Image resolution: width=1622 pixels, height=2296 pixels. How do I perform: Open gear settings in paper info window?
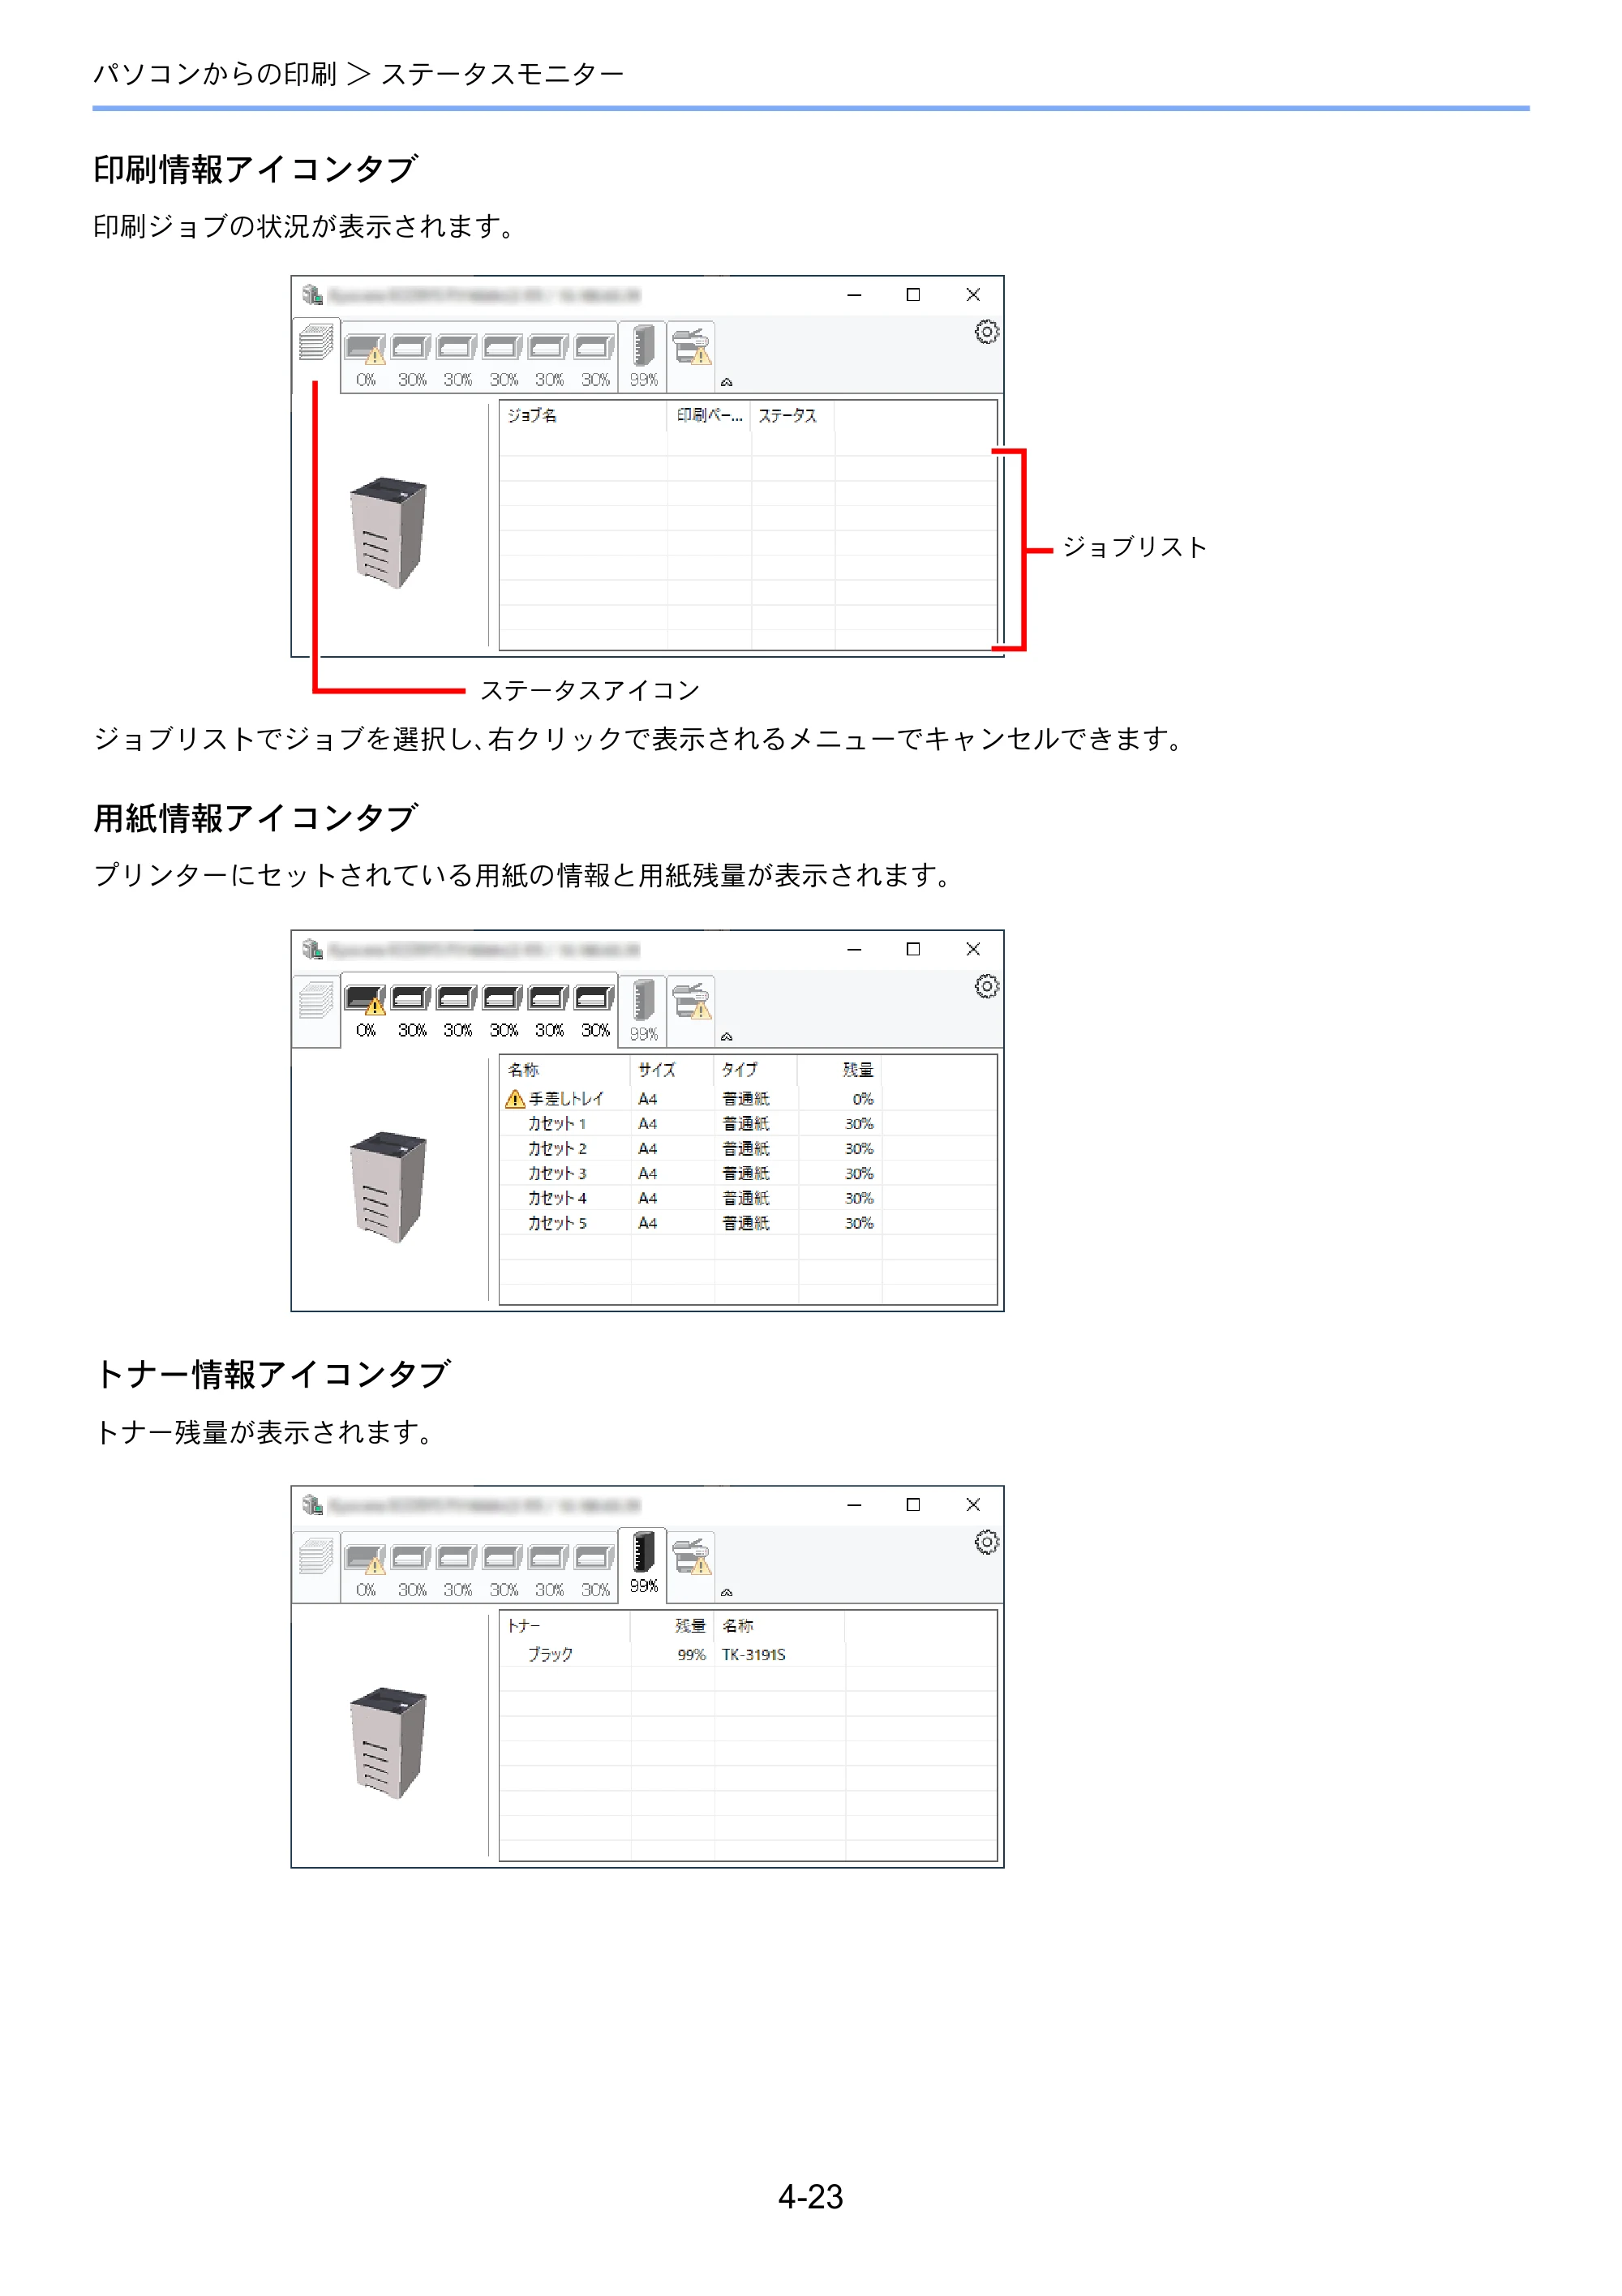(x=986, y=987)
